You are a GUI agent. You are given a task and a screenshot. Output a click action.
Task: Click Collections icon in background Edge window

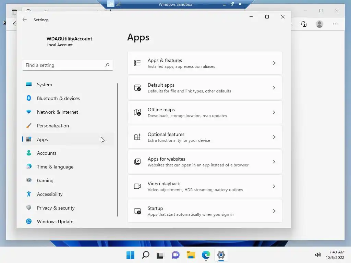point(304,24)
